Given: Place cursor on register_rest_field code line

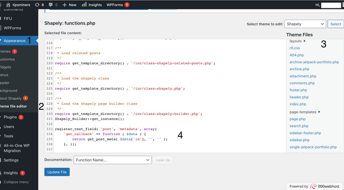Looking at the screenshot, I should [106, 129].
